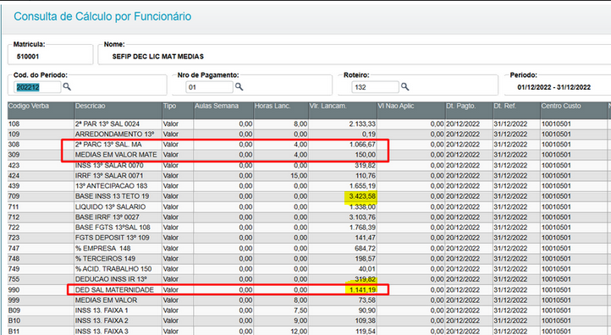Click Horas Lanc. value 15,00
The image size is (611, 335).
299,176
